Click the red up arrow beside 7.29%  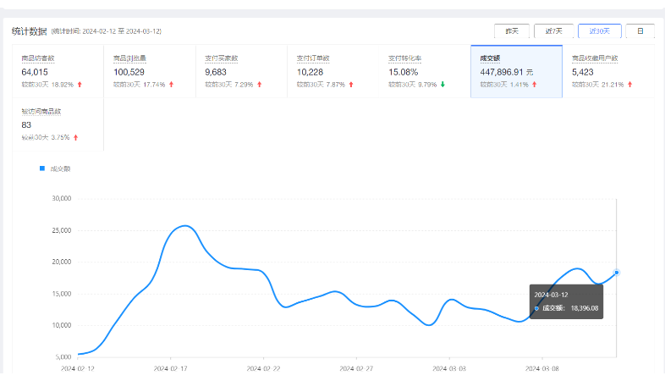pos(260,85)
